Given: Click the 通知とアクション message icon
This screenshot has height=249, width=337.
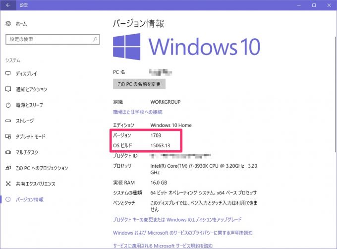Looking at the screenshot, I should [8, 89].
